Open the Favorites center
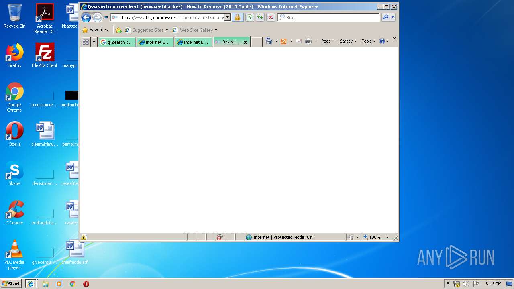This screenshot has height=289, width=514. (95, 30)
